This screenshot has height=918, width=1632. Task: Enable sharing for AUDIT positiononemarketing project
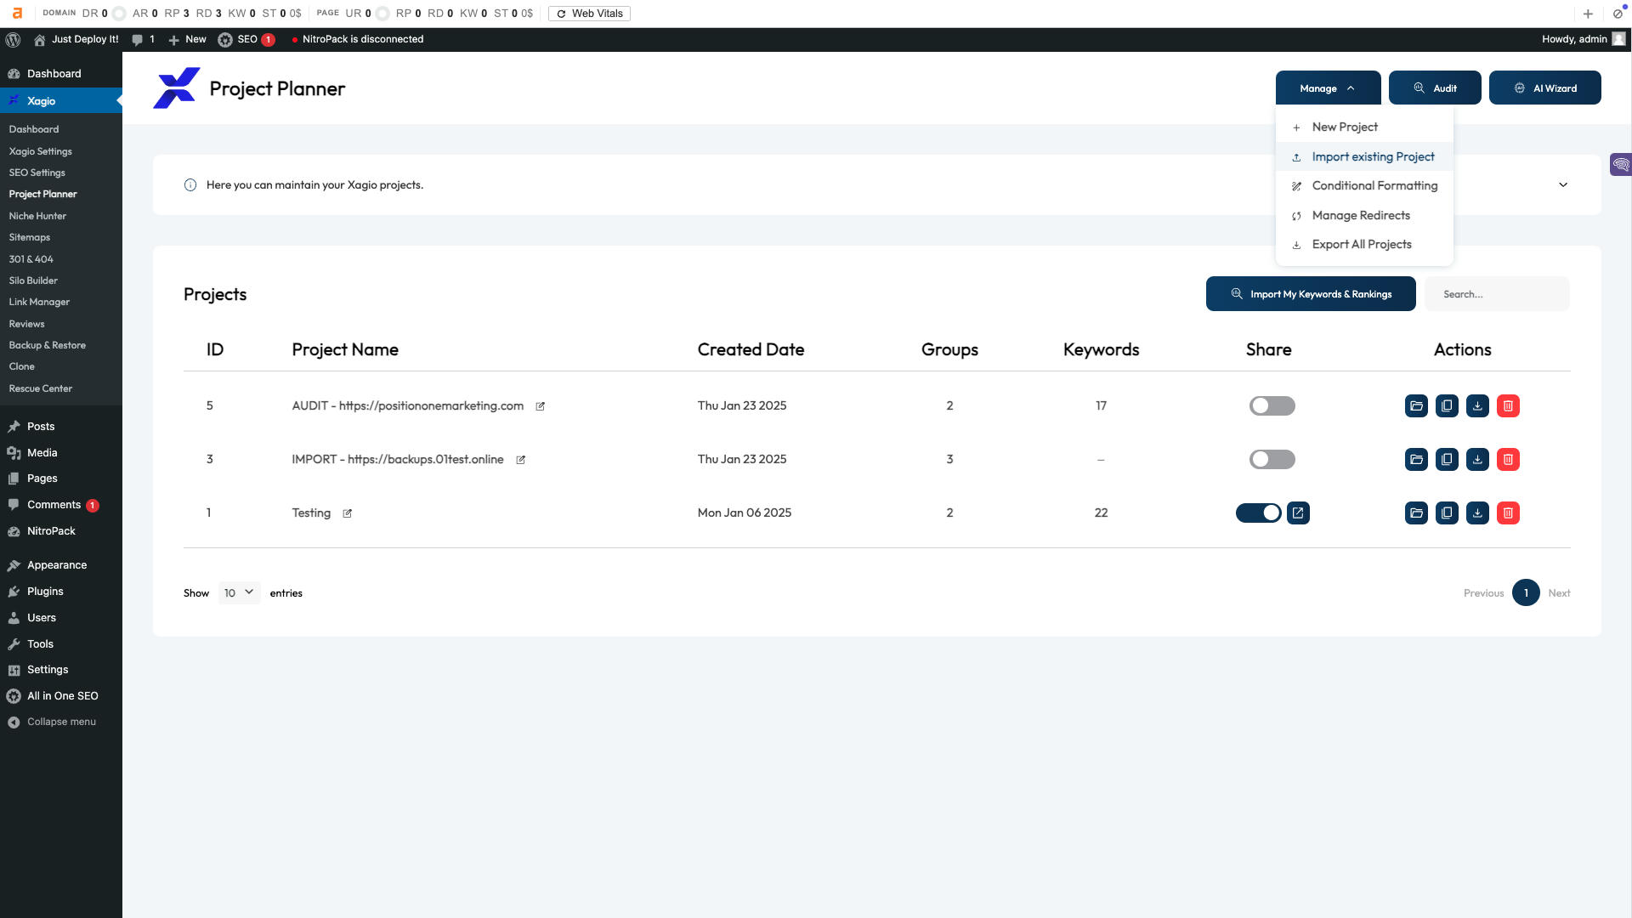pos(1272,406)
